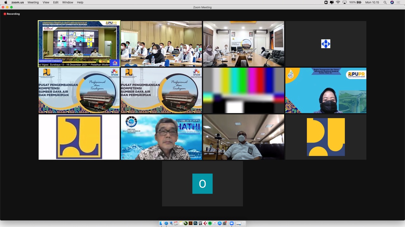Open Spotify in the Dock
The height and width of the screenshot is (227, 405).
tap(210, 223)
